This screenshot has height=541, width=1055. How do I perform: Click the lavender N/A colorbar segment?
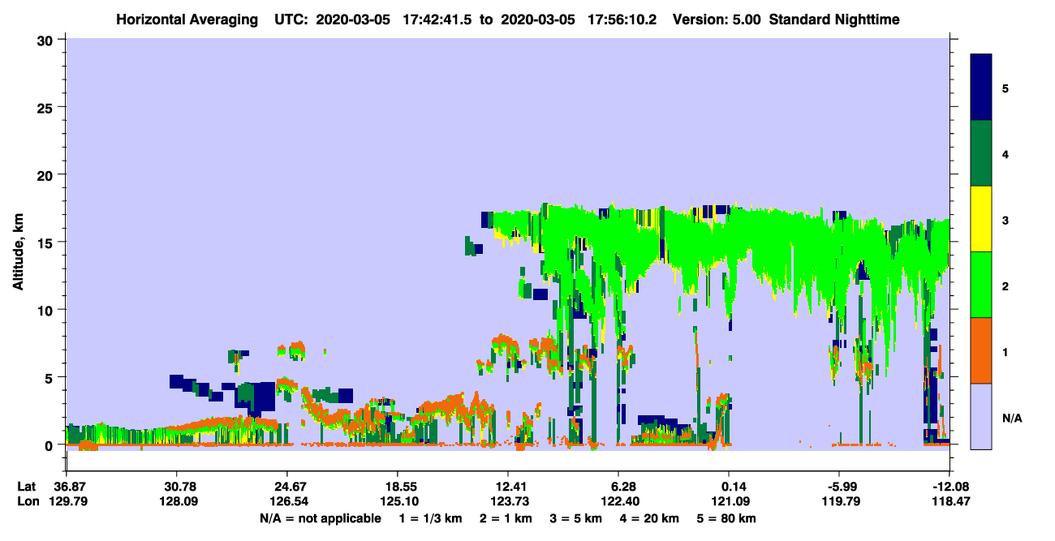pyautogui.click(x=981, y=416)
